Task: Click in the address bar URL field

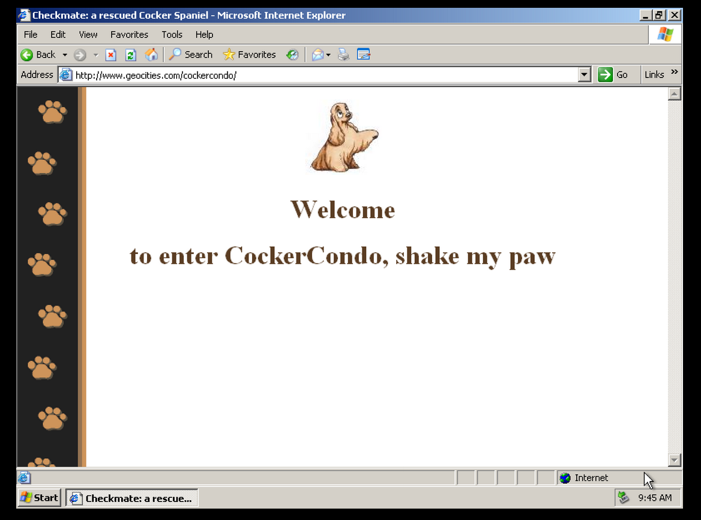Action: click(324, 74)
